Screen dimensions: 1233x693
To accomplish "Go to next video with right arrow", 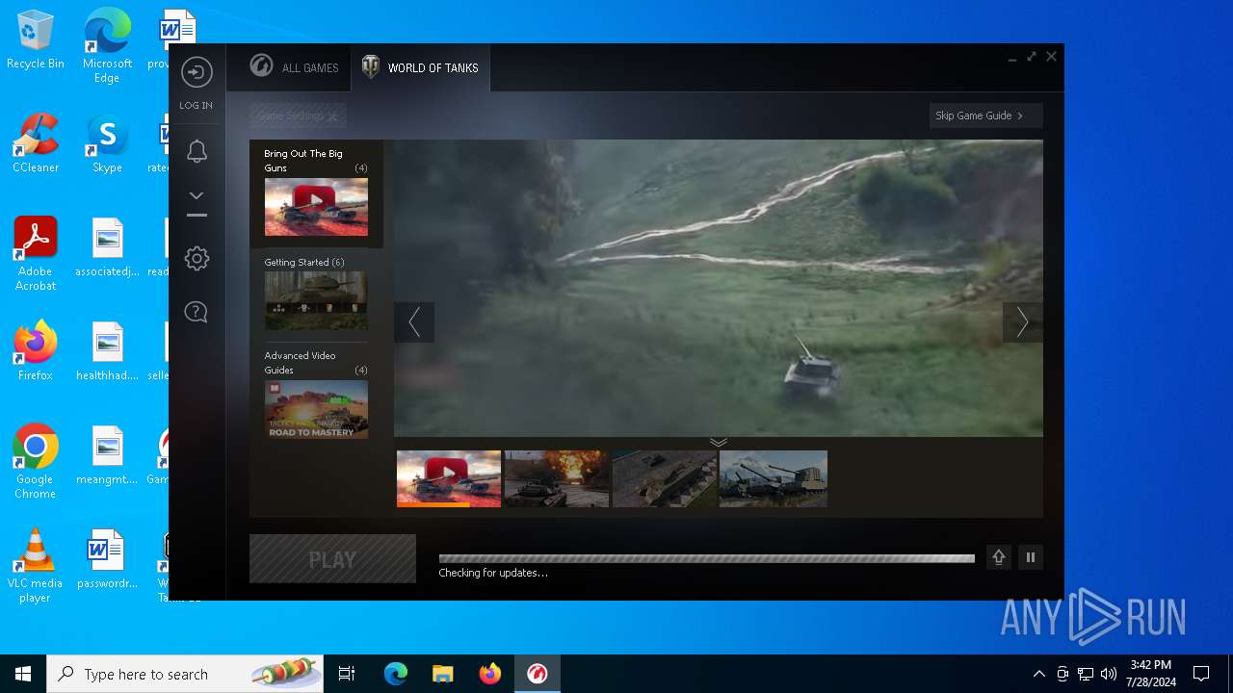I will tap(1022, 321).
